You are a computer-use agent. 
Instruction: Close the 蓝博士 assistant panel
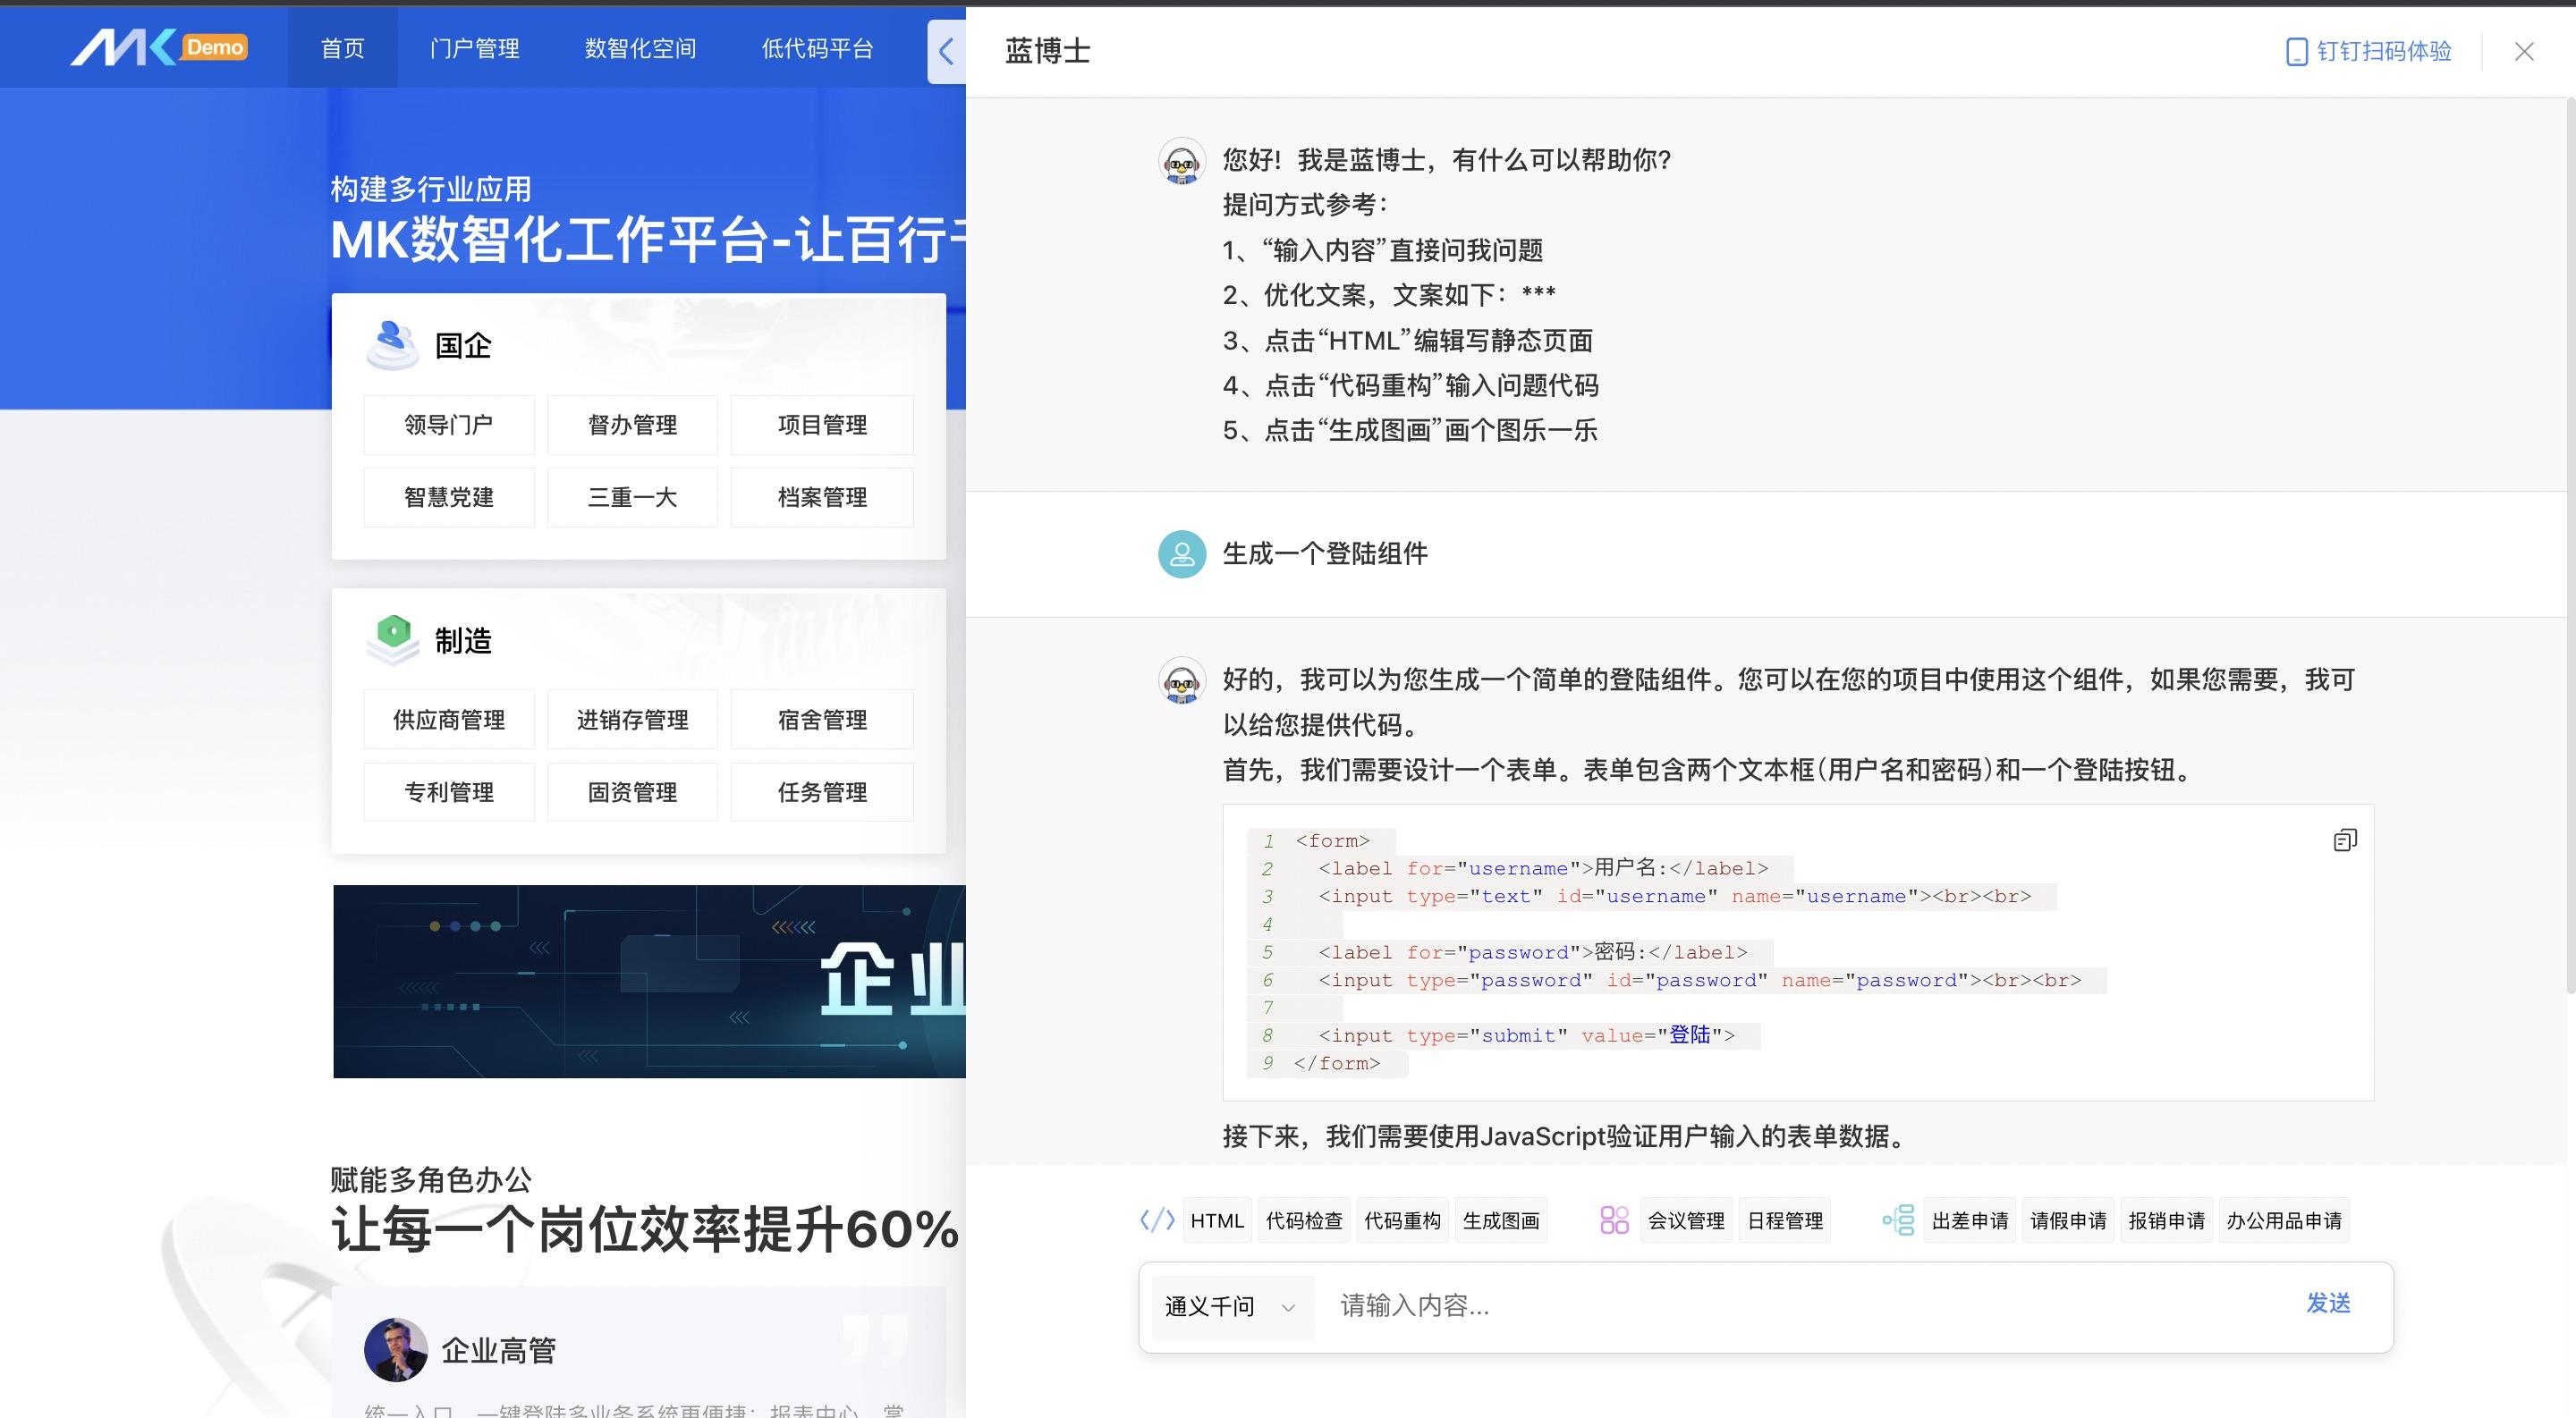point(2523,51)
